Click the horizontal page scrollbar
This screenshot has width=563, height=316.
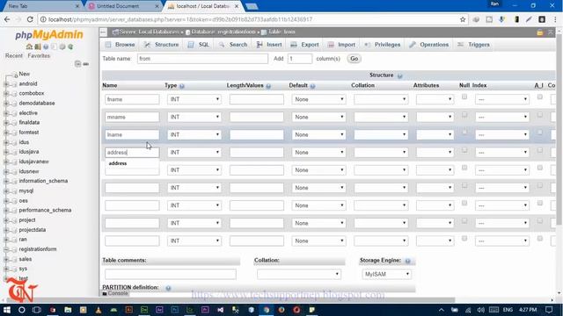230,300
